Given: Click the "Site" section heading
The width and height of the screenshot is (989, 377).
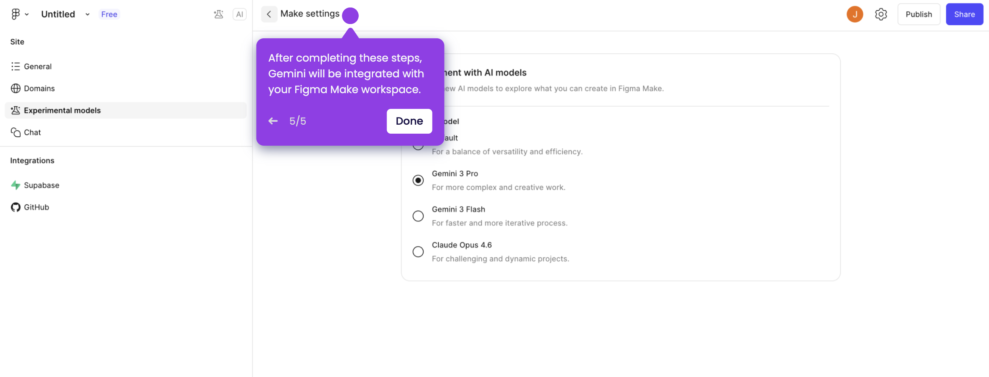Looking at the screenshot, I should click(x=17, y=42).
